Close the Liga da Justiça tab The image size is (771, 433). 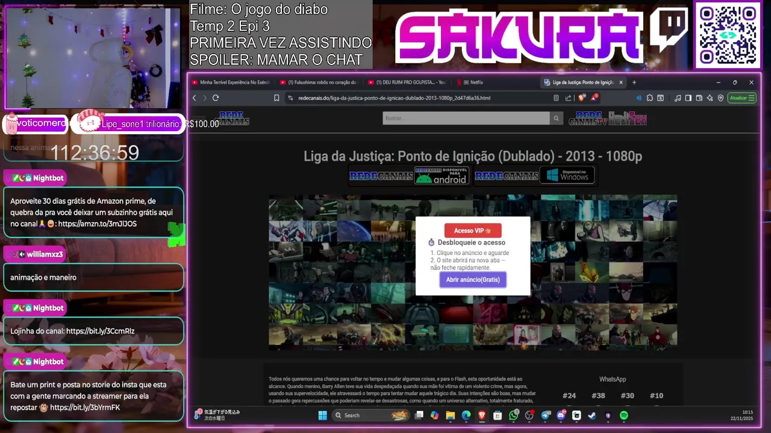tap(621, 82)
